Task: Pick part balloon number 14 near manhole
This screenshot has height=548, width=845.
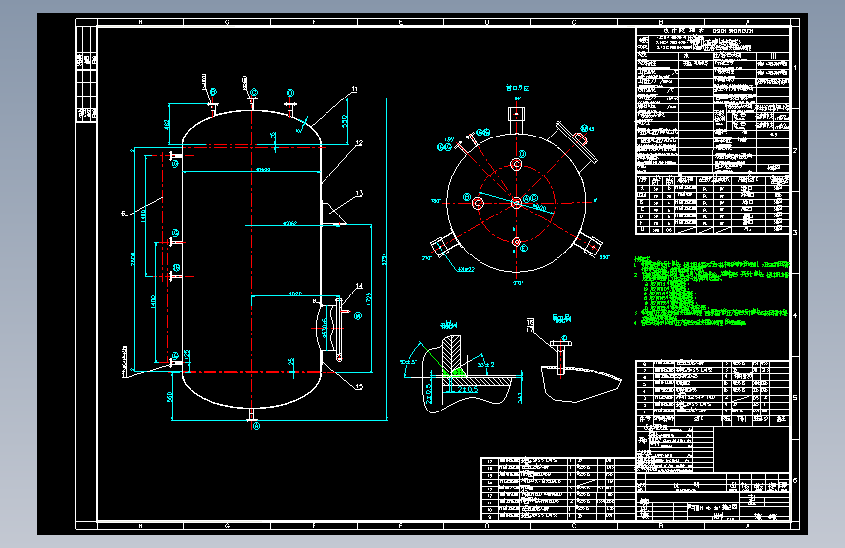Action: (359, 286)
